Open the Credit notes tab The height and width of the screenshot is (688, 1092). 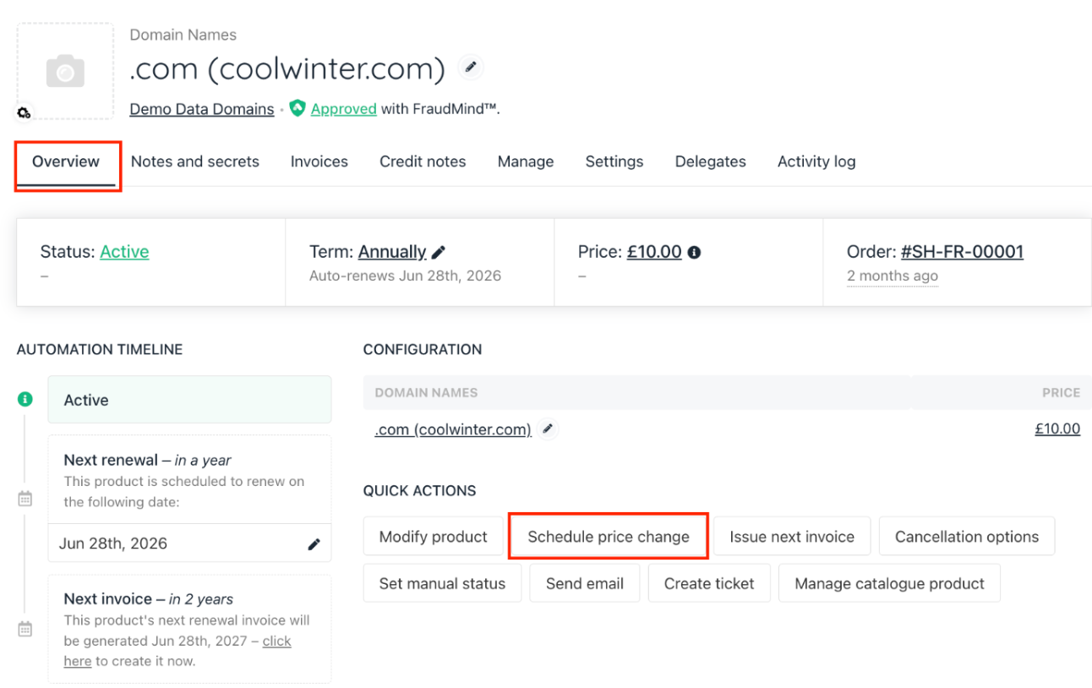[x=423, y=161]
